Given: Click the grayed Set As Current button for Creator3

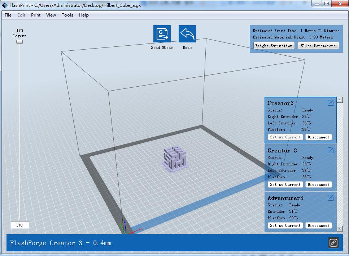Looking at the screenshot, I should click(285, 137).
